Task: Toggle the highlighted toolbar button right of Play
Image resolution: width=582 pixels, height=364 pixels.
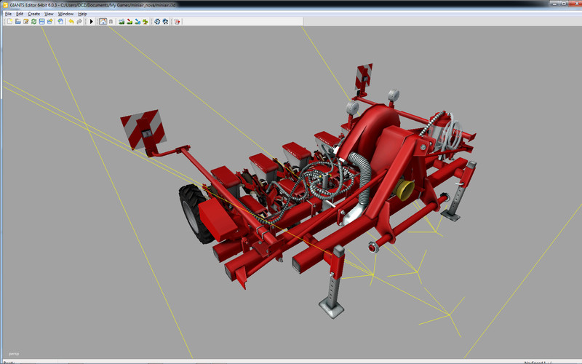Action: point(103,22)
